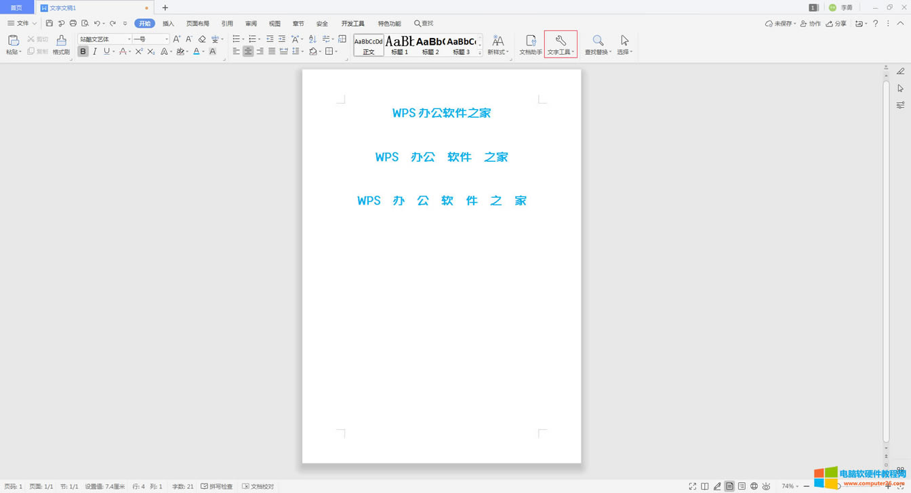Open the 视图 ribbon tab
Image resolution: width=911 pixels, height=493 pixels.
(274, 22)
